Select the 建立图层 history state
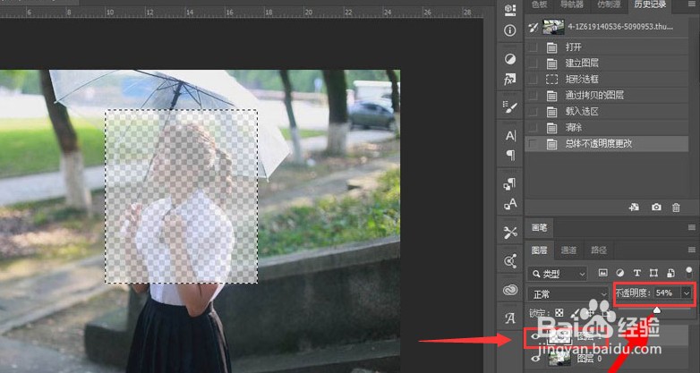The image size is (700, 373). tap(607, 64)
